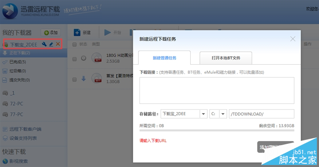Open the 提交失败(0) list
Image resolution: width=319 pixels, height=167 pixels.
pos(20,80)
